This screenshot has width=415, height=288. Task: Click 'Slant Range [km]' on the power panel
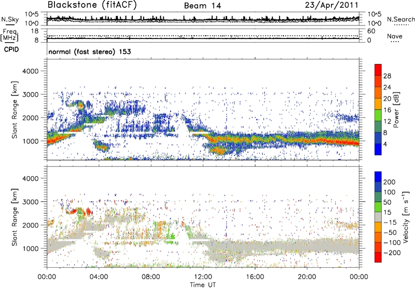[15, 110]
